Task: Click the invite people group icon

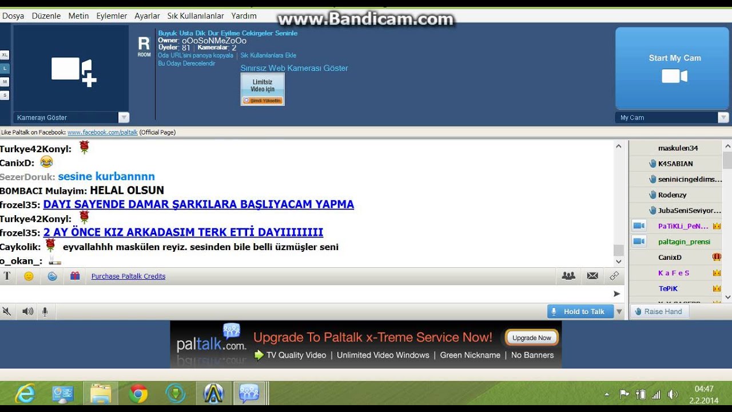Action: 568,276
